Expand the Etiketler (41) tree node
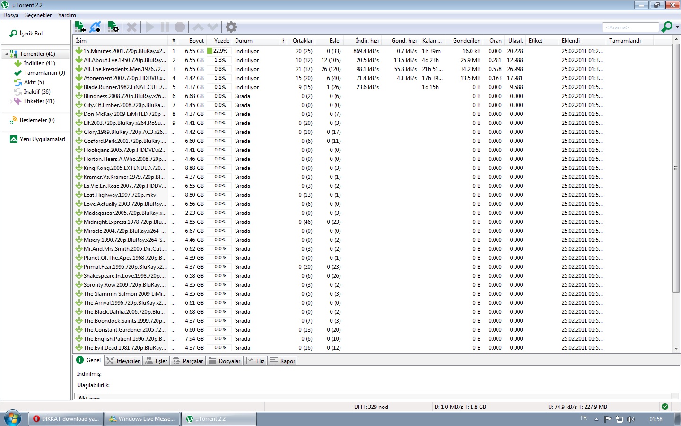The image size is (681, 426). pyautogui.click(x=11, y=101)
